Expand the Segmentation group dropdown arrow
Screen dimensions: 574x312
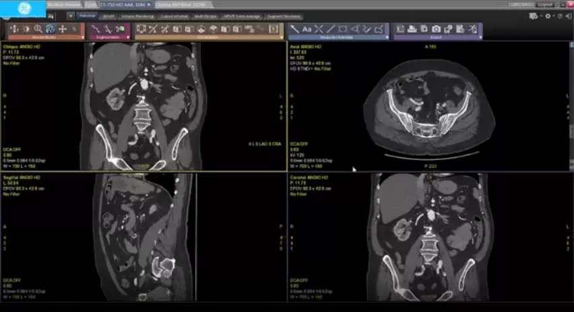pyautogui.click(x=128, y=37)
